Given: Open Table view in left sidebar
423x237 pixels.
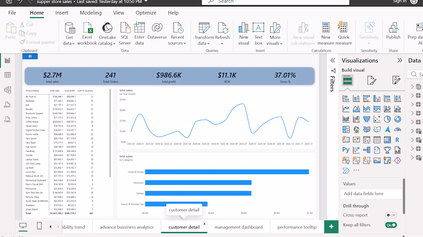Looking at the screenshot, I should tap(8, 75).
